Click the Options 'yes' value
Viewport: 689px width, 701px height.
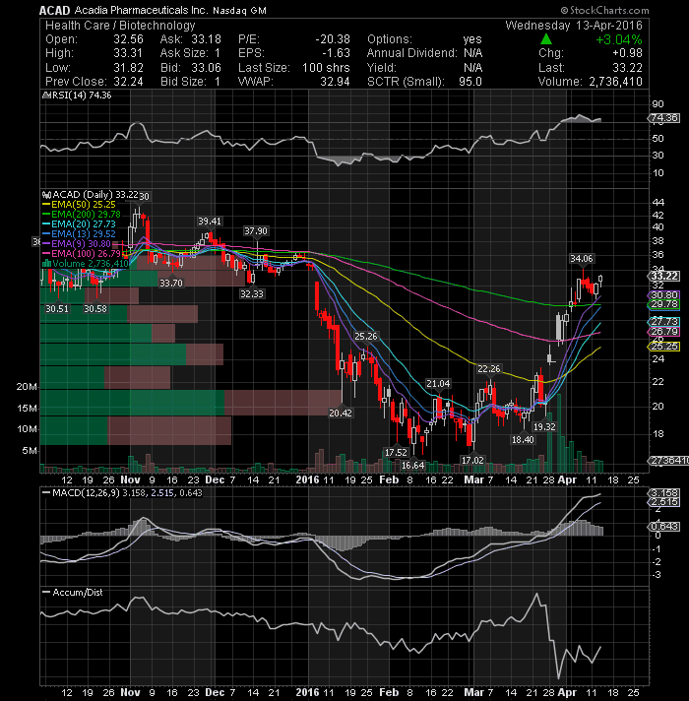(x=472, y=39)
